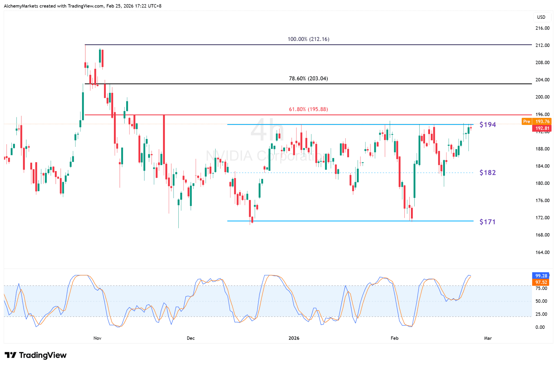Click the TradingView.com text in the header

coord(85,6)
